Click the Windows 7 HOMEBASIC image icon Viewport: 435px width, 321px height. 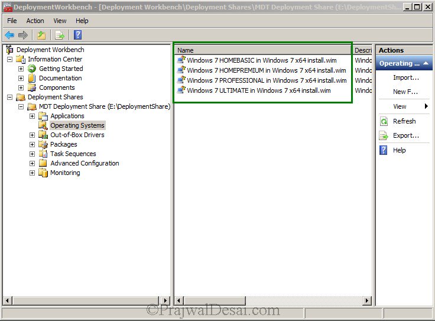[181, 60]
